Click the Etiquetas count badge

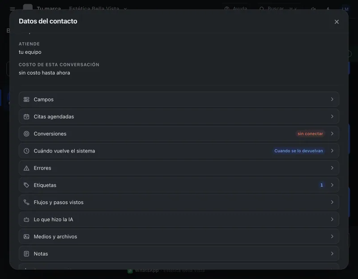click(321, 185)
